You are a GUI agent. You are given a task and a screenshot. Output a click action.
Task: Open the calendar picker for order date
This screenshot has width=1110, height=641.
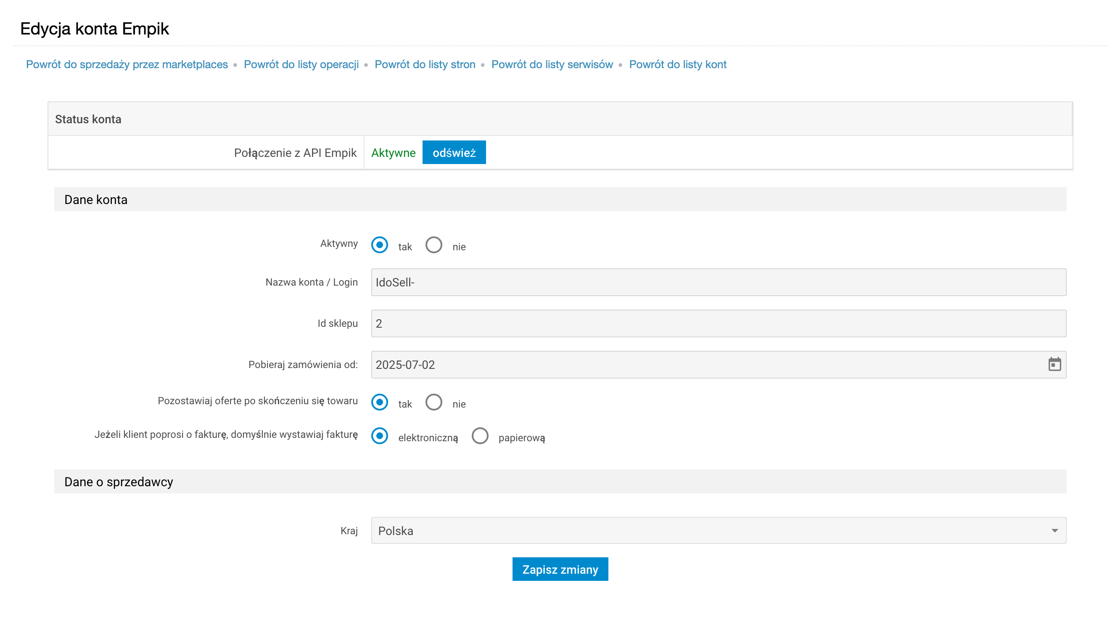pyautogui.click(x=1054, y=365)
